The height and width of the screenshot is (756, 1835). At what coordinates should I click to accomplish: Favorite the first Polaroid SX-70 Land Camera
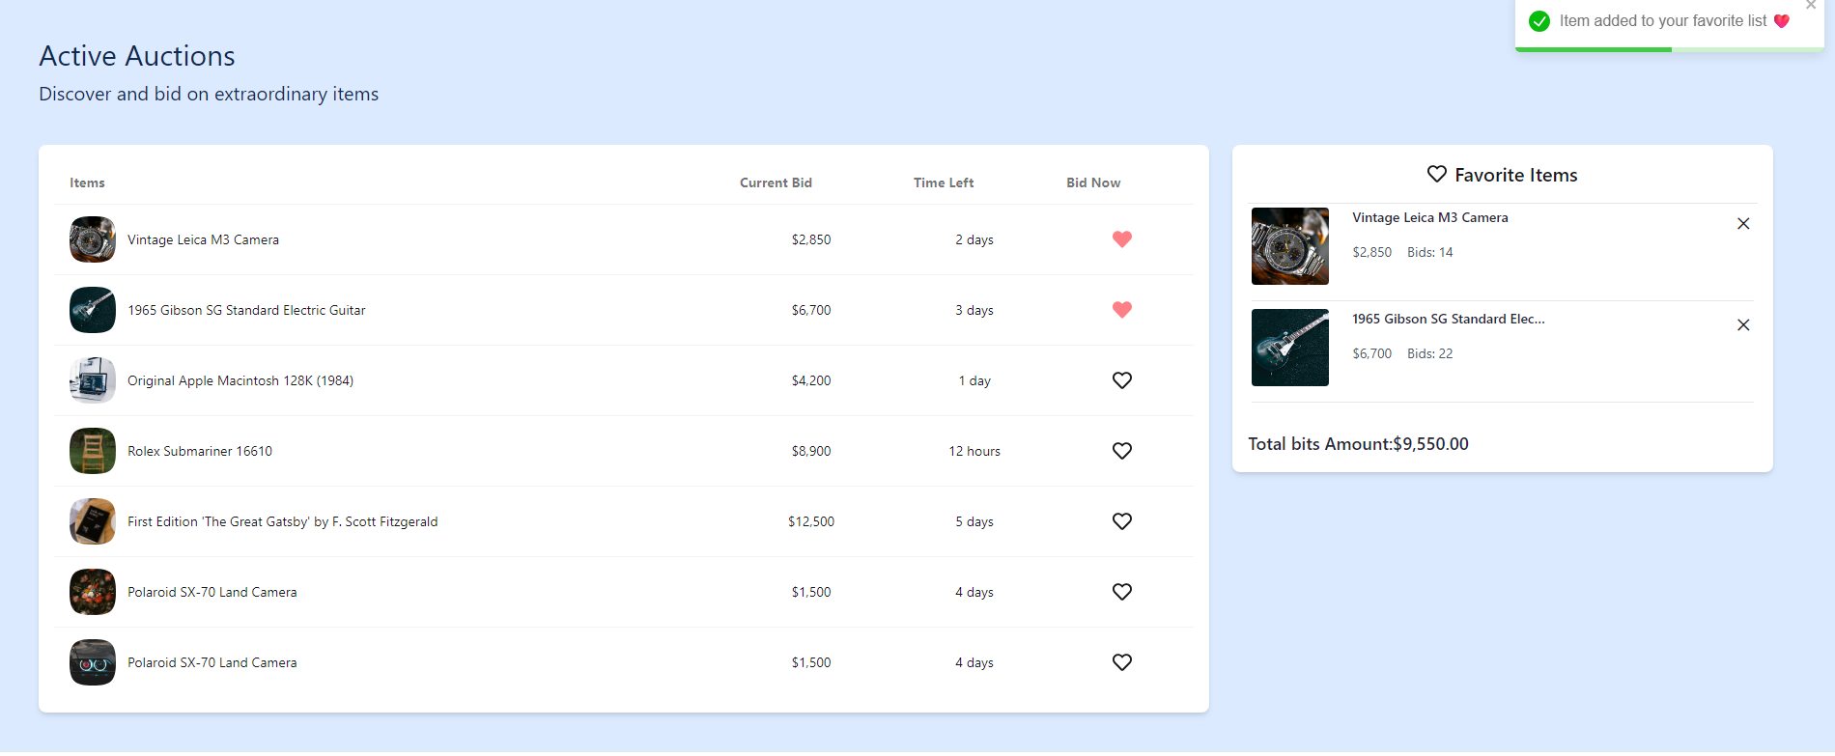click(x=1121, y=592)
